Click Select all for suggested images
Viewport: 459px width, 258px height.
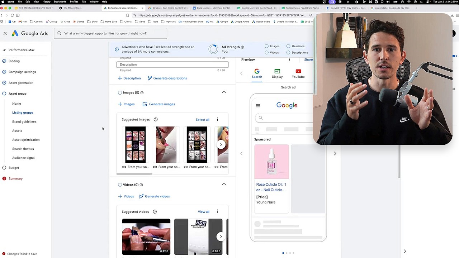tap(203, 120)
